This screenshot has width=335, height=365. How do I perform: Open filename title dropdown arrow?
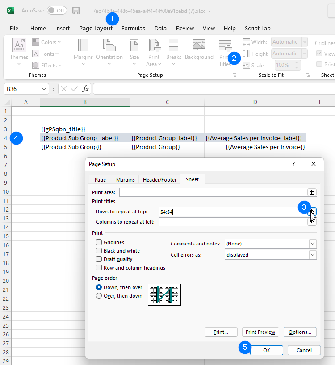point(209,11)
